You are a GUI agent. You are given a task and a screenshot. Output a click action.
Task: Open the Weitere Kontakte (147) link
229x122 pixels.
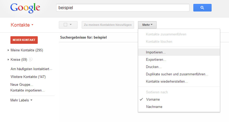click(x=28, y=77)
